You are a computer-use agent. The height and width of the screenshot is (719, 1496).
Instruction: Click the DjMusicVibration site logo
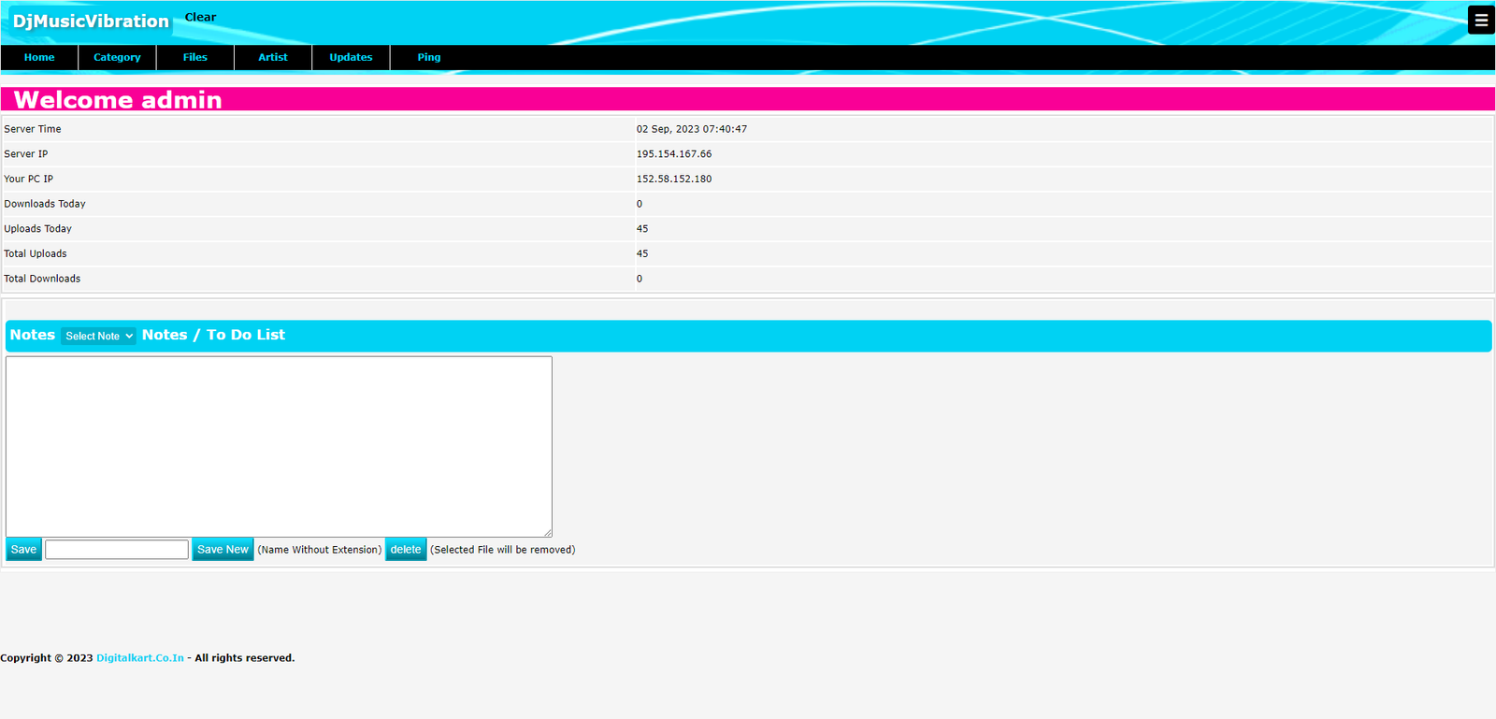pyautogui.click(x=91, y=22)
